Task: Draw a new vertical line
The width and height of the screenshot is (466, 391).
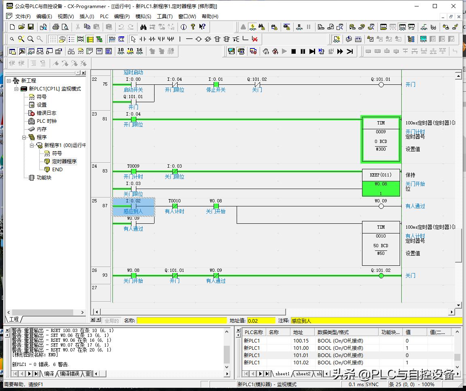Action: [180, 39]
